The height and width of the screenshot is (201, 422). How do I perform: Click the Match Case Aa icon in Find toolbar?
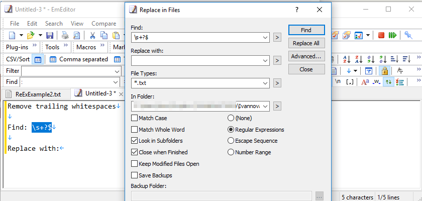365,82
